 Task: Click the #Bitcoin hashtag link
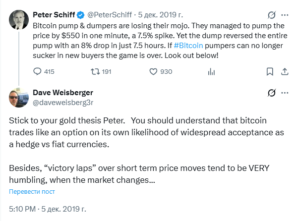pos(188,46)
